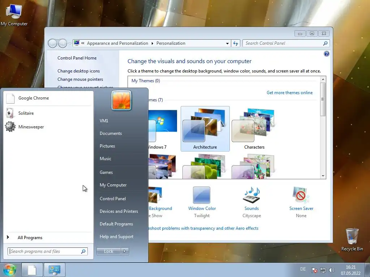Viewport: 370px width, 277px height.
Task: Click the DE language indicator
Action: (303, 269)
